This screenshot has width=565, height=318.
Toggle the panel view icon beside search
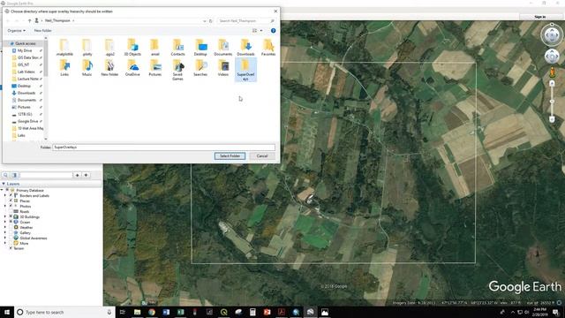coord(14,175)
